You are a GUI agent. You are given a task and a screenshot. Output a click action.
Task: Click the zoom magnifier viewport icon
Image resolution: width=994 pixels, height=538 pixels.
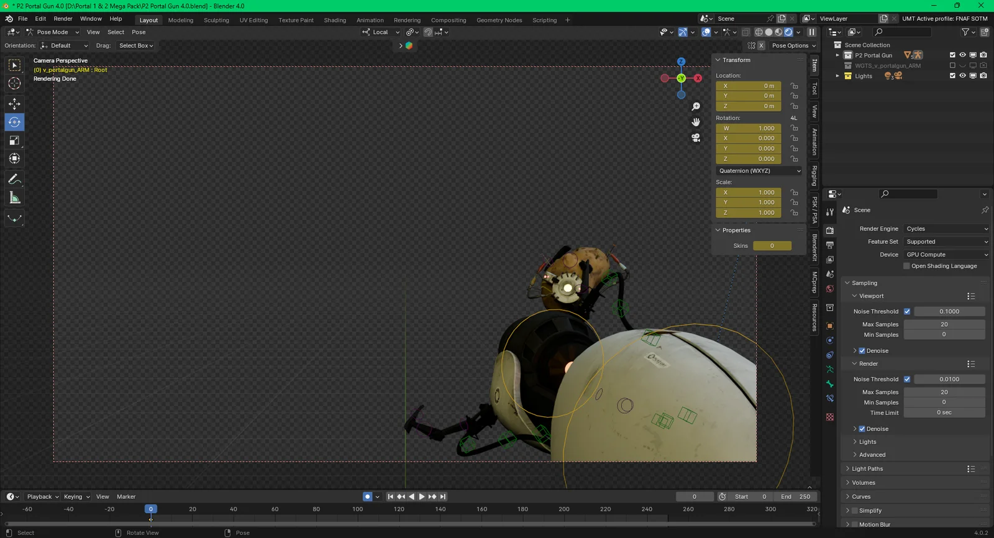tap(696, 107)
